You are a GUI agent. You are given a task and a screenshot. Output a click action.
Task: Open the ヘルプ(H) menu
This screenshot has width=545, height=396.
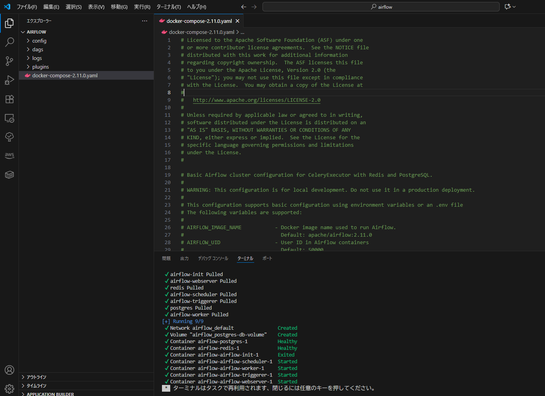pyautogui.click(x=197, y=7)
